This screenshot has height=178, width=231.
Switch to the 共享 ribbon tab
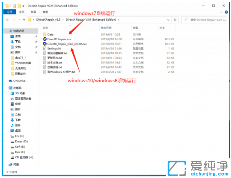coord(33,12)
